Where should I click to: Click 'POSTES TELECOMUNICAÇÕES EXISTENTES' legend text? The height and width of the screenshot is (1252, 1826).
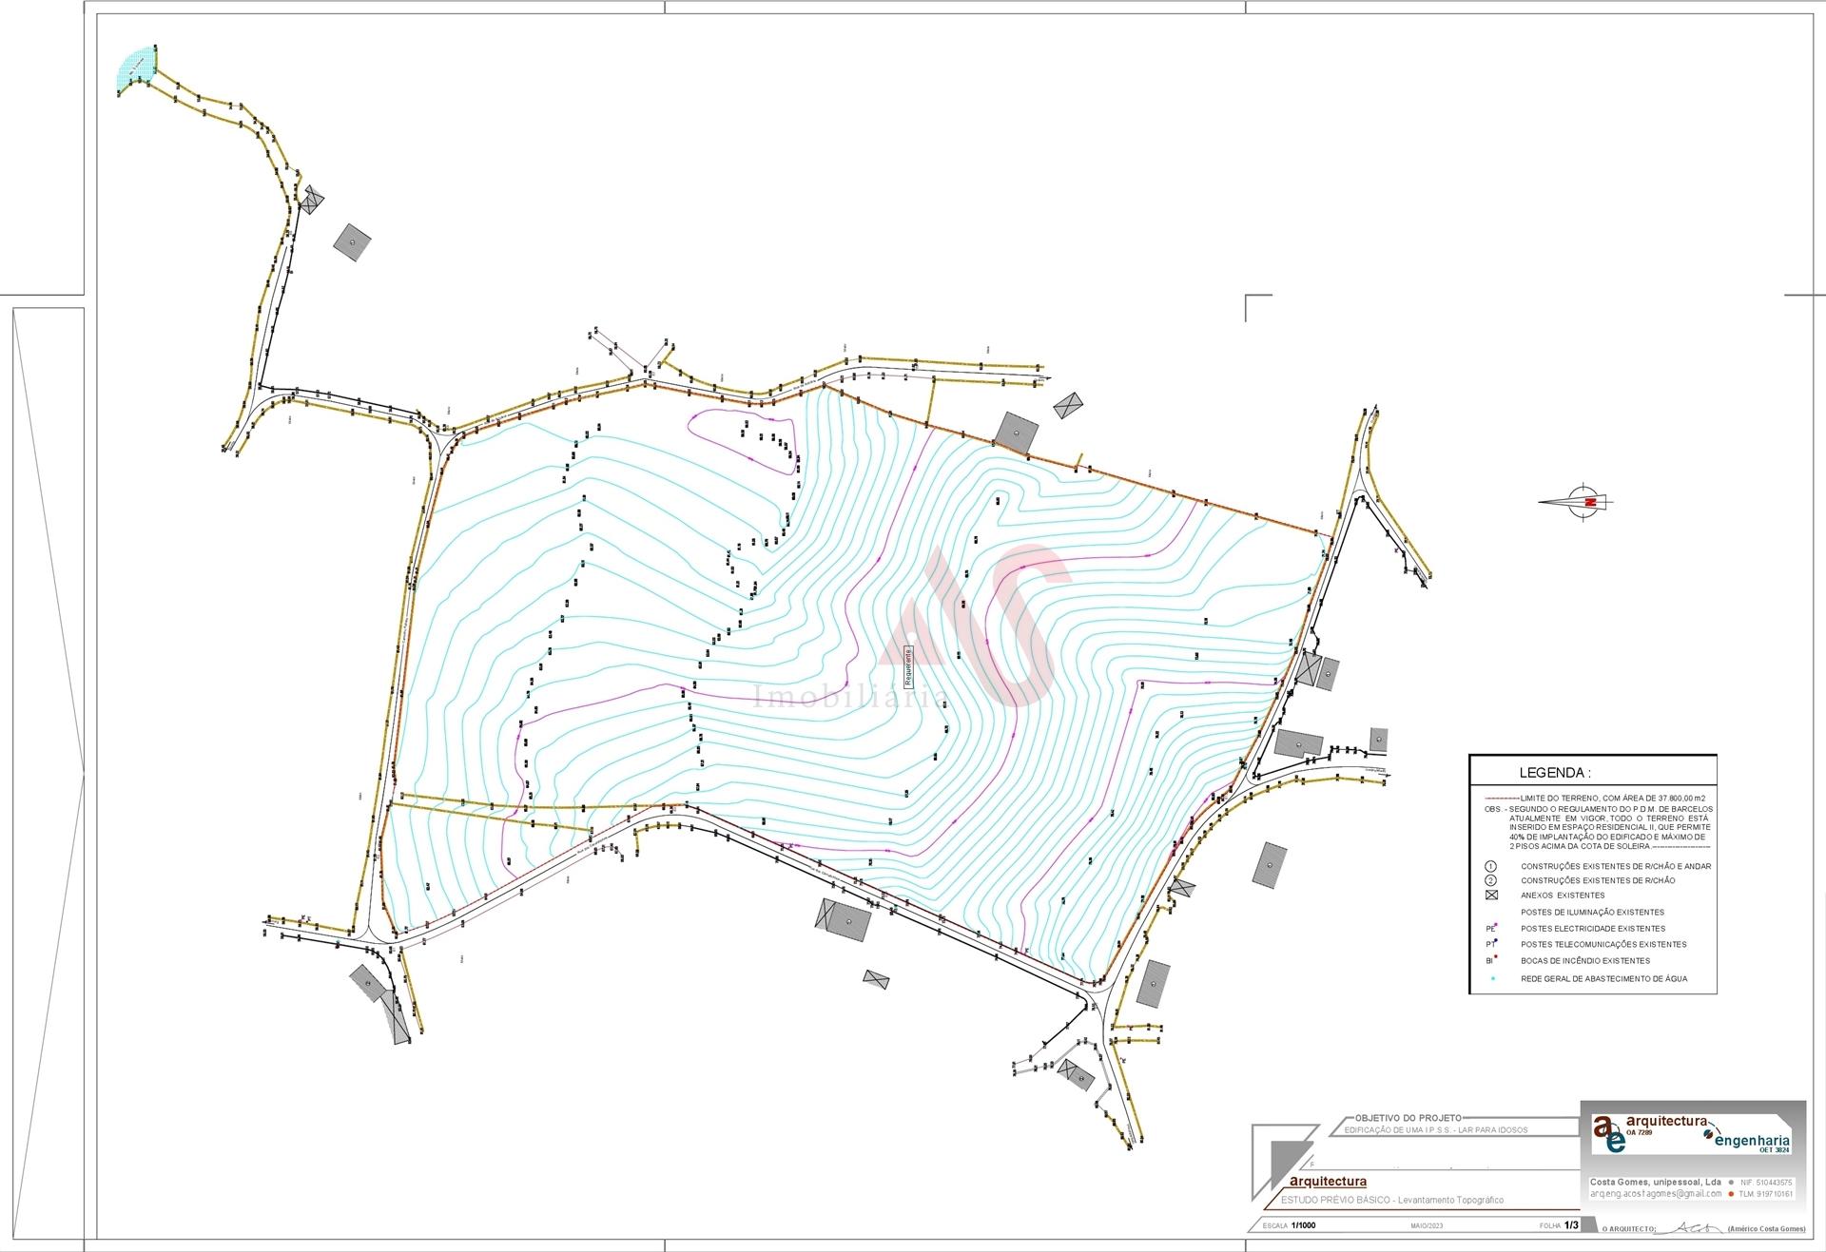coord(1603,944)
